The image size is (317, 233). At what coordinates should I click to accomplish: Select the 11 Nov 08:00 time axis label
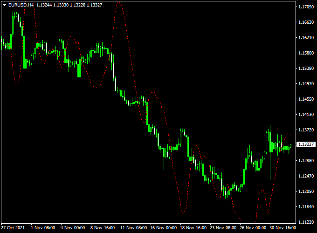click(134, 228)
